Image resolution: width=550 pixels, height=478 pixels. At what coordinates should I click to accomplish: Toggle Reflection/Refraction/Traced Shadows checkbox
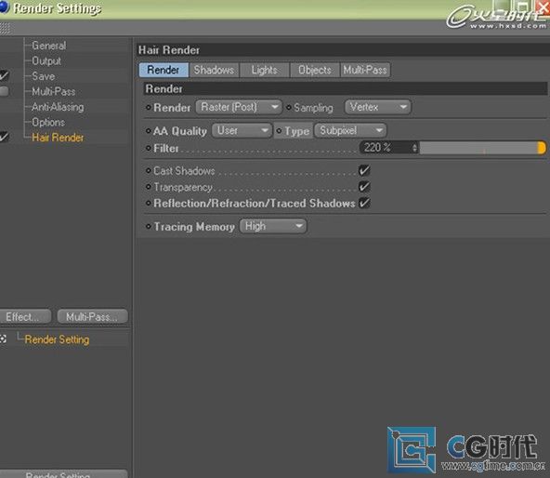point(364,203)
